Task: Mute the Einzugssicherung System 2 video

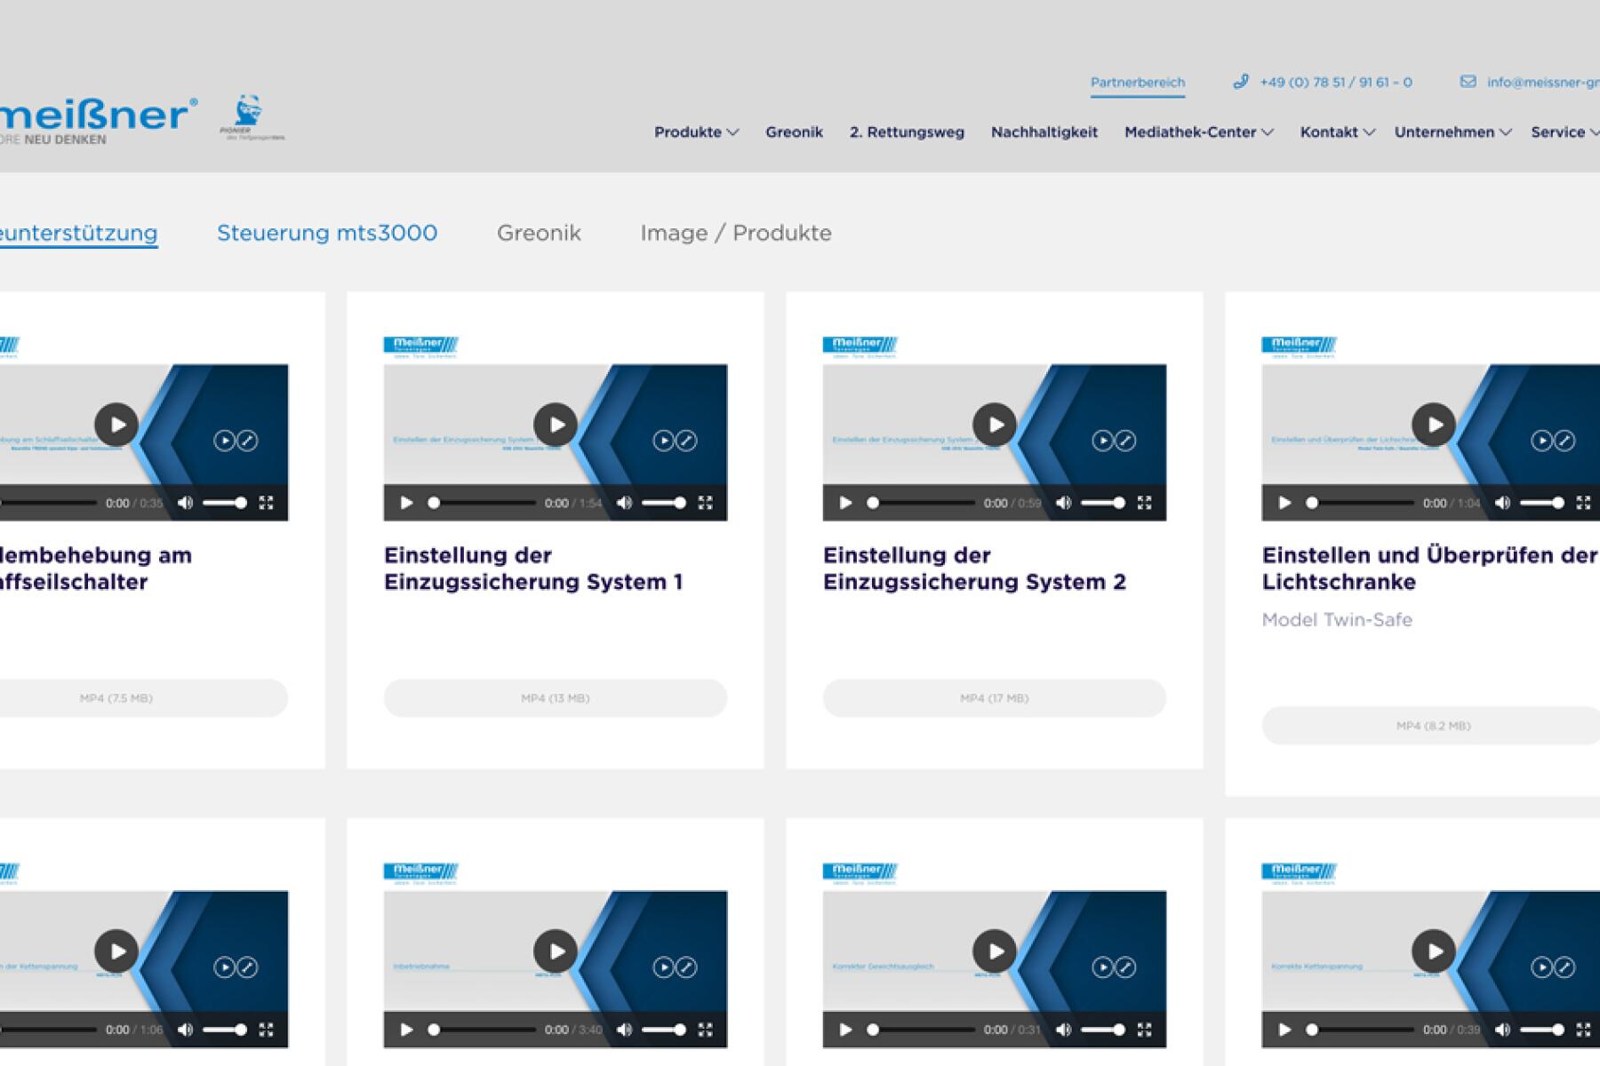Action: tap(1063, 503)
